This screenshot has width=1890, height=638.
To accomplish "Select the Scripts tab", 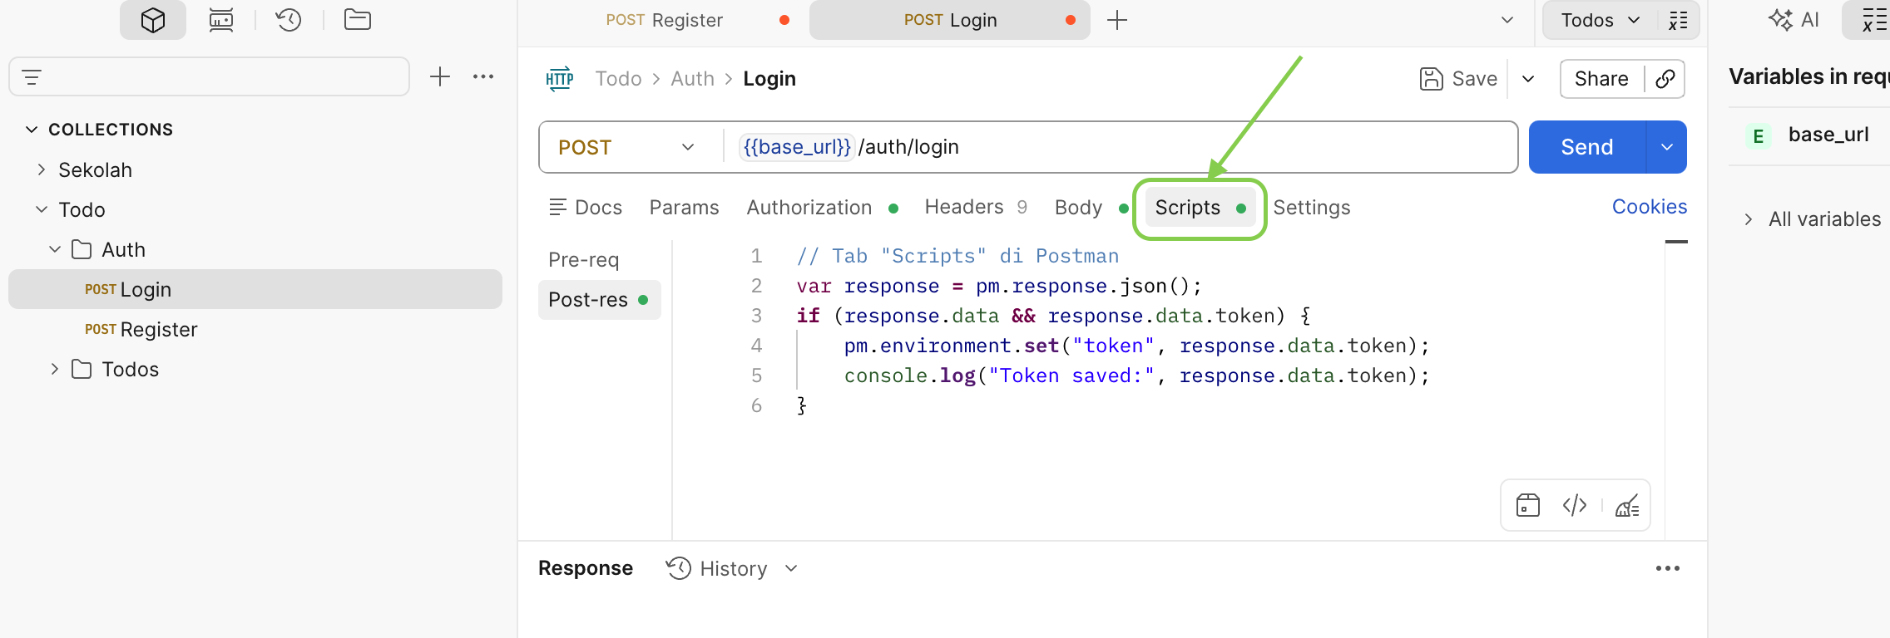I will tap(1200, 208).
